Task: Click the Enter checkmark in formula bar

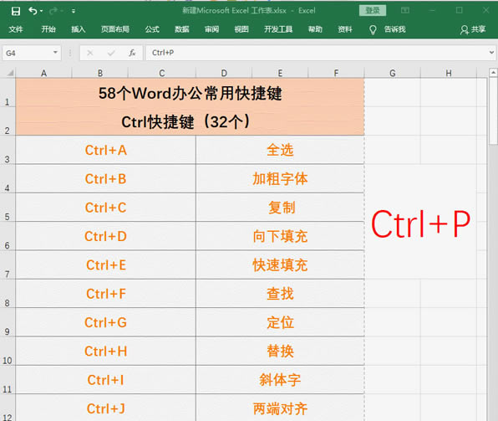Action: point(111,53)
